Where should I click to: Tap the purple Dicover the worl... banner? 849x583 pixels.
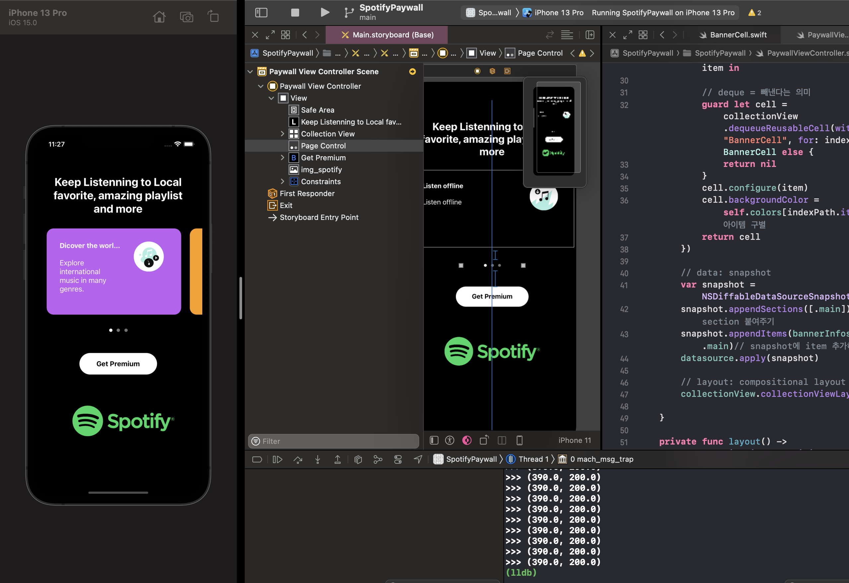[114, 271]
